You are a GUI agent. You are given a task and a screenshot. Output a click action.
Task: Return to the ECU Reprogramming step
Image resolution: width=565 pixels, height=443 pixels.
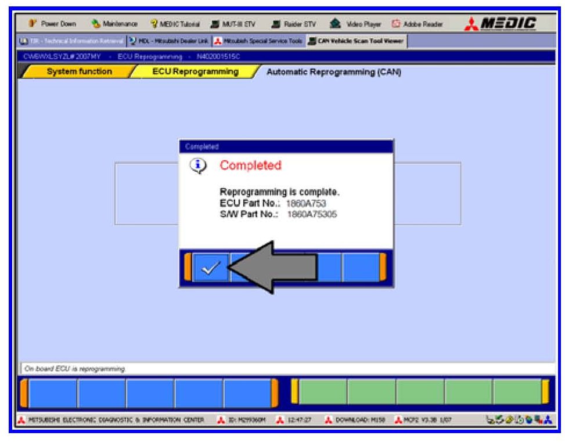tap(195, 72)
